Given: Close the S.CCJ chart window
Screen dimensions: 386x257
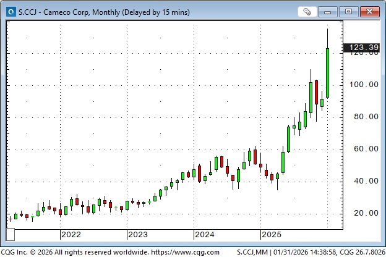Looking at the screenshot, I should [x=369, y=11].
